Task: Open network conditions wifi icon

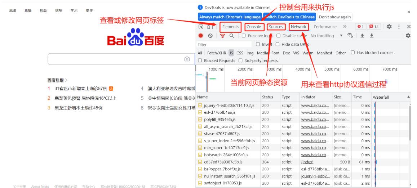Action: coord(350,36)
